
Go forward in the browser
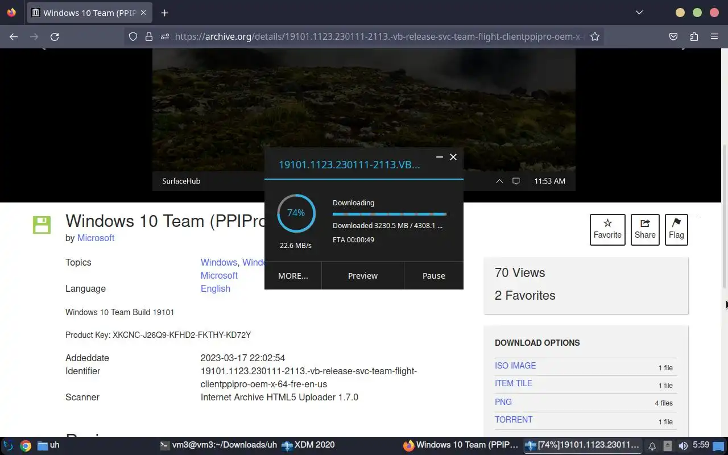click(x=34, y=36)
